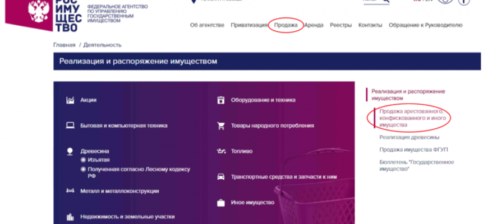488x224 pixels.
Task: Click the Реализация и распоряжение имуществом page heading
Action: (x=138, y=61)
